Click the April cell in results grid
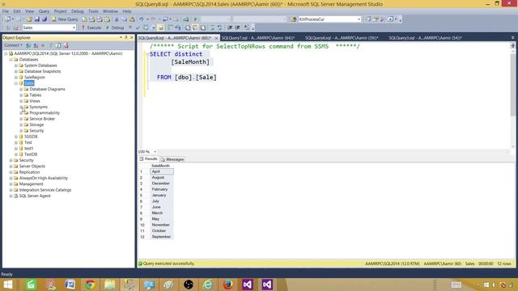 point(162,171)
